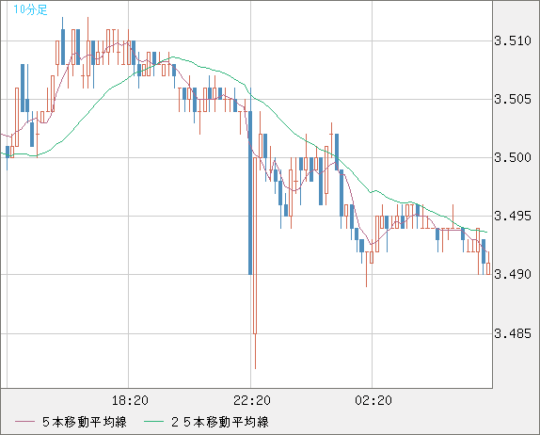Click the large blue candlestick at 22:20

(250, 193)
